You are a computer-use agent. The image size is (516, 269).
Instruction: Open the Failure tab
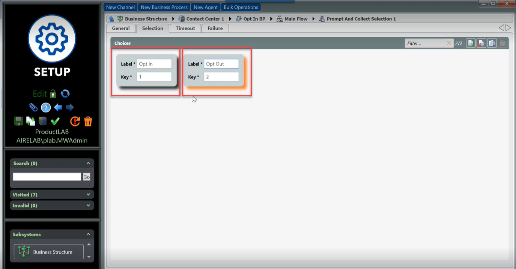pos(215,29)
